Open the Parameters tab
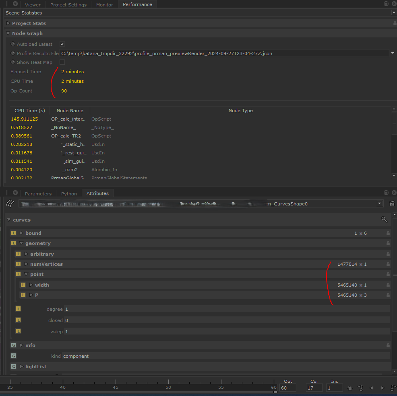Image resolution: width=397 pixels, height=396 pixels. tap(38, 193)
